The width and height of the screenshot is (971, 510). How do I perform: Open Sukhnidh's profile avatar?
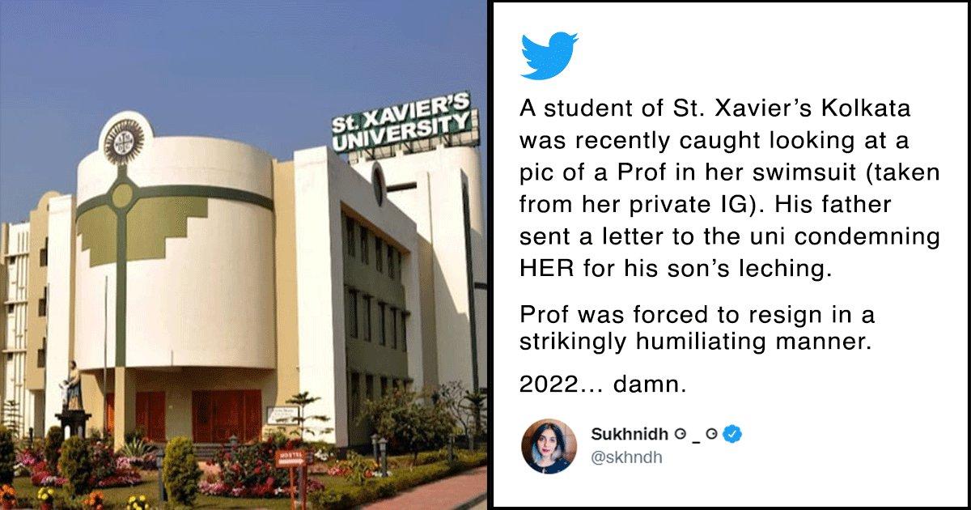[549, 446]
